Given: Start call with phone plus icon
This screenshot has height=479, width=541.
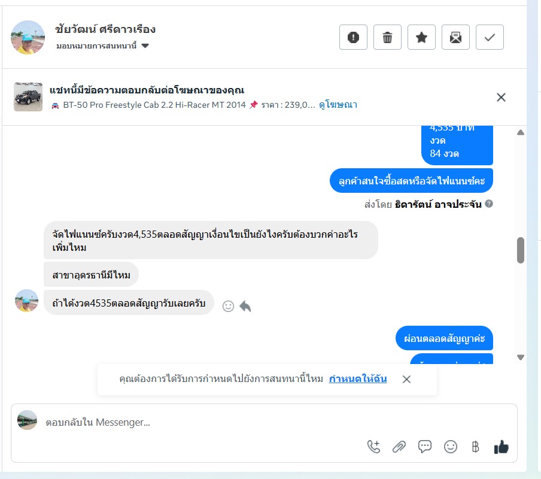Looking at the screenshot, I should [x=373, y=447].
